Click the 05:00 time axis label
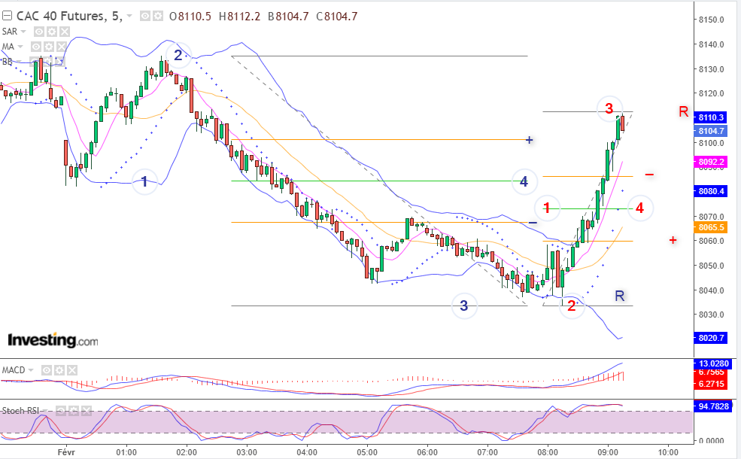This screenshot has height=459, width=741. (367, 452)
